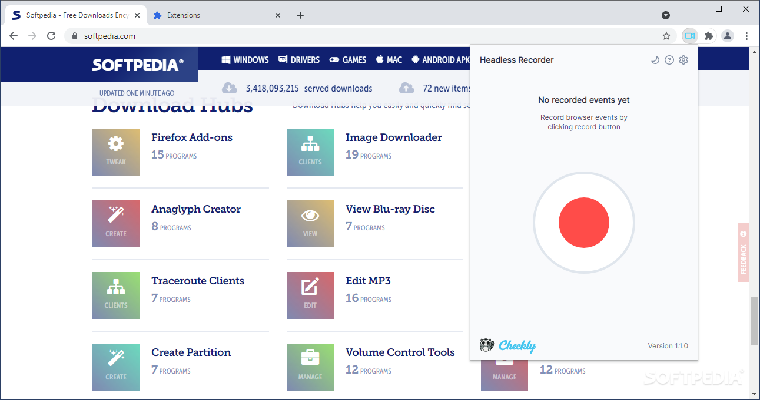Click the Volume Control MANAGE briefcase icon
This screenshot has height=400, width=760.
tap(310, 367)
